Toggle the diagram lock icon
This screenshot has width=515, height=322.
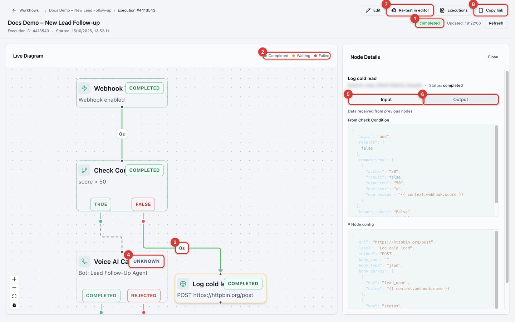point(14,305)
